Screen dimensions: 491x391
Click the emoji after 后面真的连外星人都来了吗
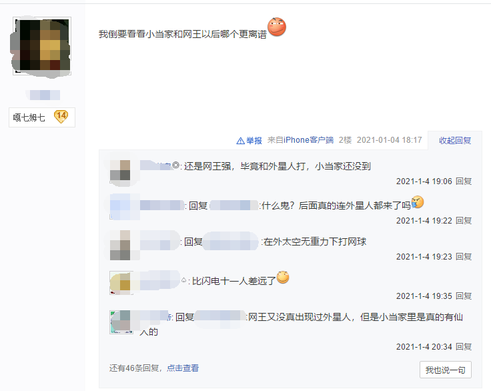(418, 202)
